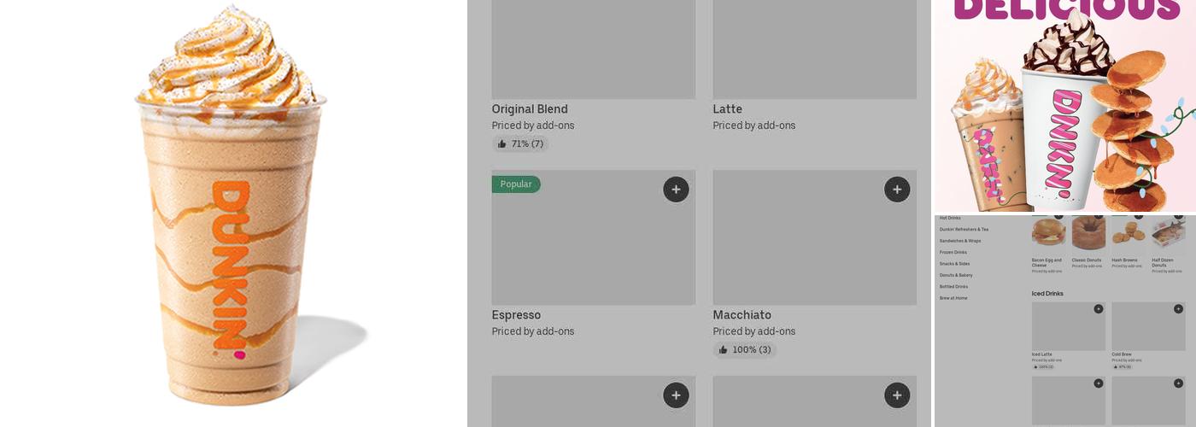Click the Popular badge on Espresso
This screenshot has width=1196, height=427.
click(516, 184)
